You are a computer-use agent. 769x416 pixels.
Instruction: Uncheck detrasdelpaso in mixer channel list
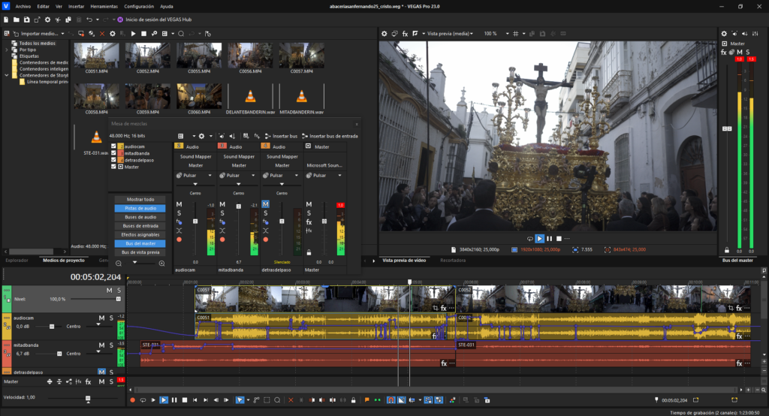[x=114, y=160]
